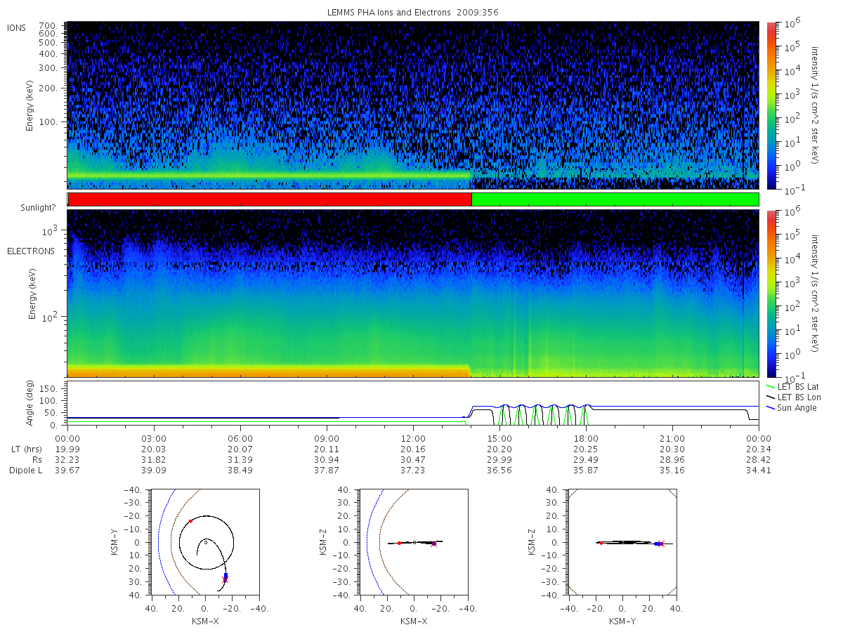Click the purple X marker in KSM-Y/KSM-Z plot
Image resolution: width=843 pixels, height=632 pixels.
click(661, 544)
